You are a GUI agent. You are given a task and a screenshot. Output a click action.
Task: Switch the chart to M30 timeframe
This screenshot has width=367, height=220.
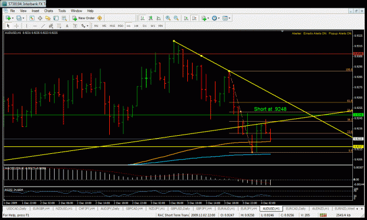120,26
